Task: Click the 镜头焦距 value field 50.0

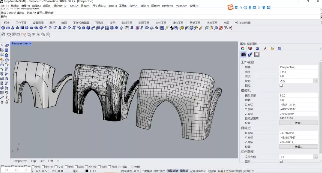Action: click(298, 96)
